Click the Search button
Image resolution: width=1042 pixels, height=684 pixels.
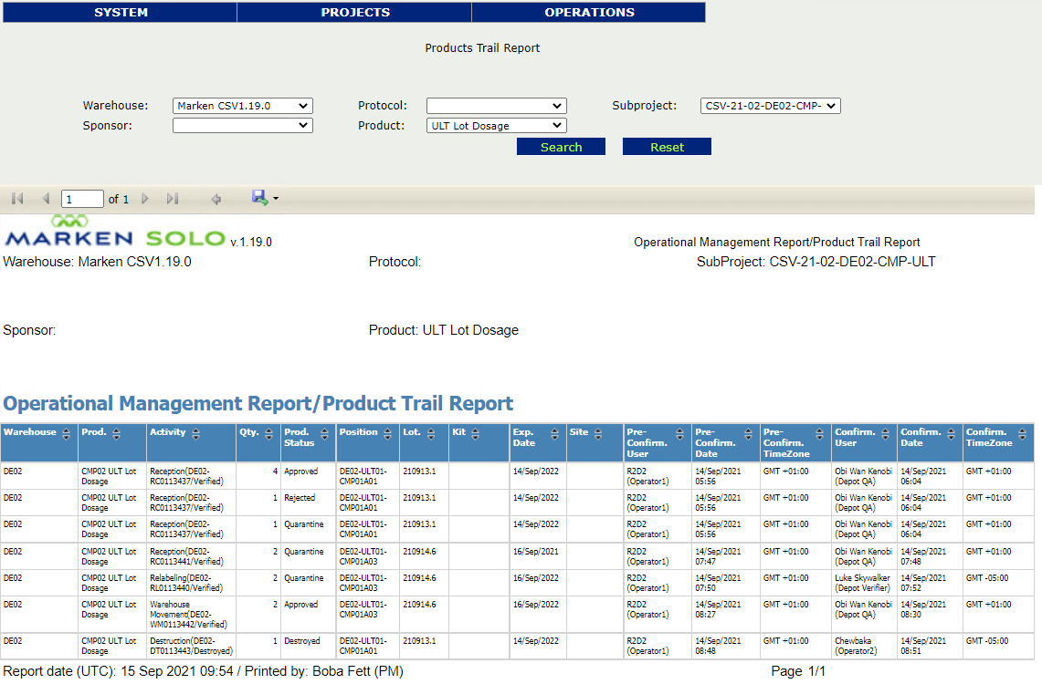tap(561, 147)
